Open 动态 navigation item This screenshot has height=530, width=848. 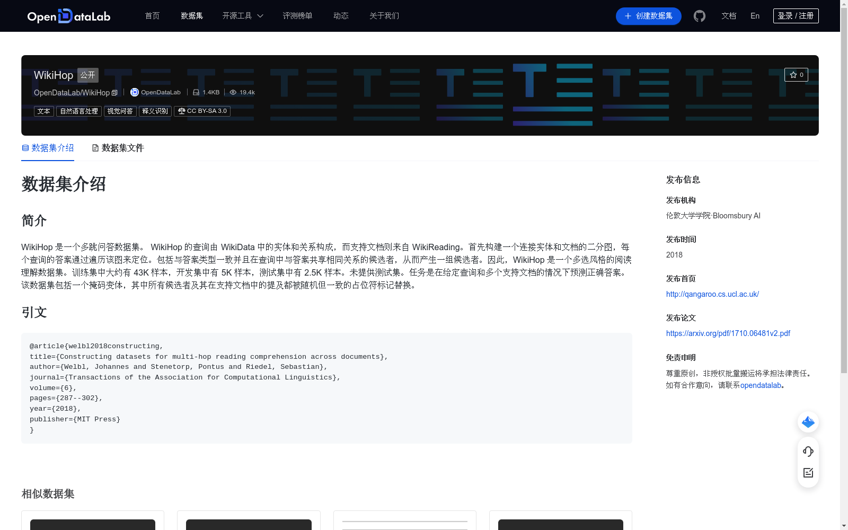[x=341, y=16]
